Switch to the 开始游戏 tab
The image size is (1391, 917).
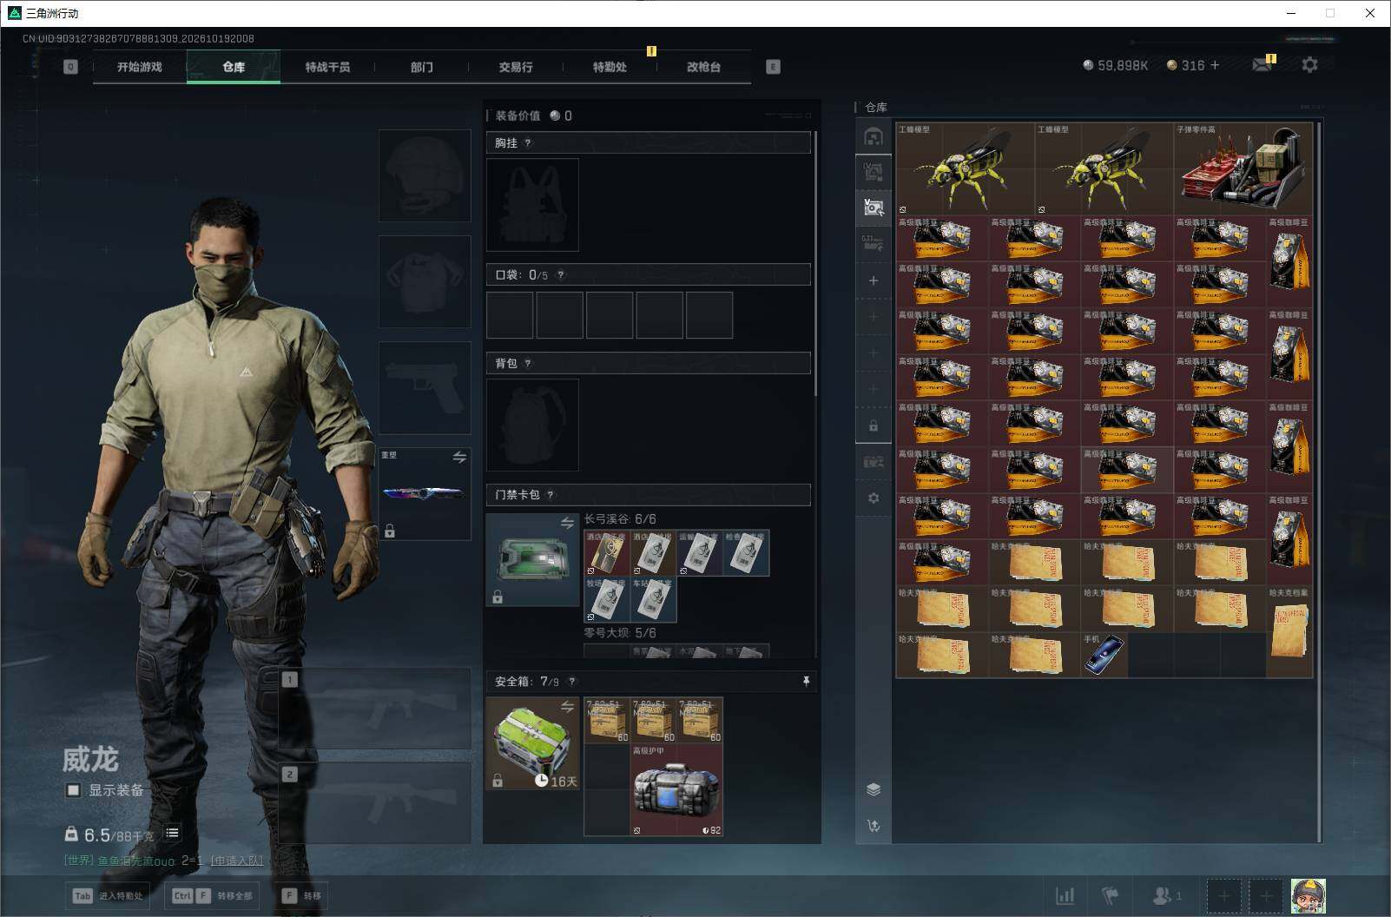[x=140, y=67]
